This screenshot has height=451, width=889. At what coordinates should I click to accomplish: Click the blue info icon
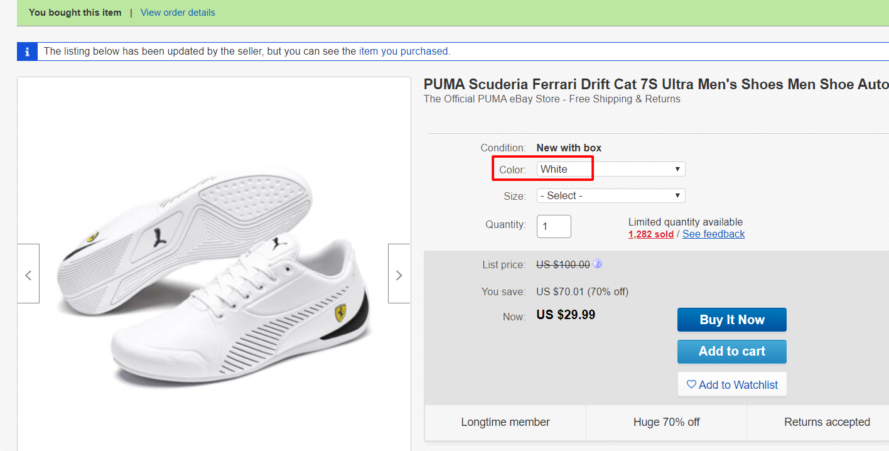pos(27,52)
